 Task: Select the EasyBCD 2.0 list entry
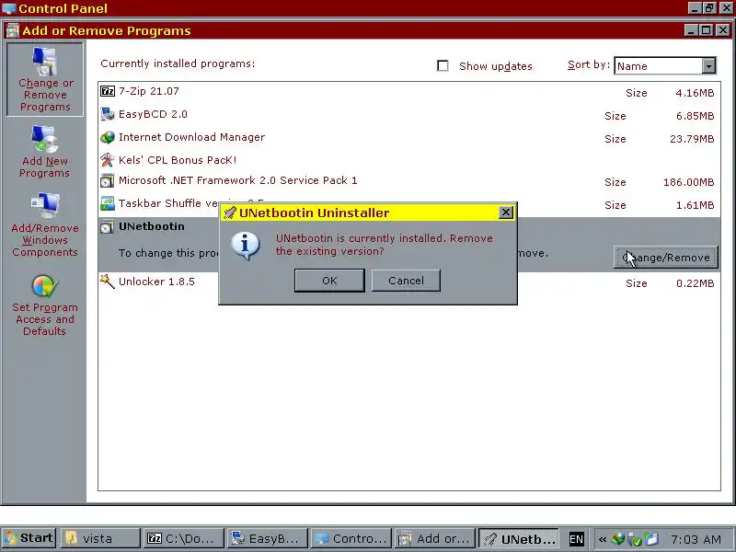click(409, 114)
